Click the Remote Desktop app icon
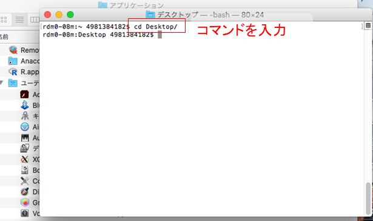Screen dimensions: 373x221 pos(13,50)
